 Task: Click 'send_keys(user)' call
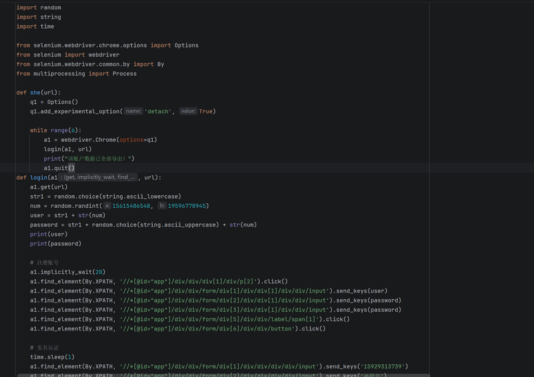pyautogui.click(x=362, y=291)
